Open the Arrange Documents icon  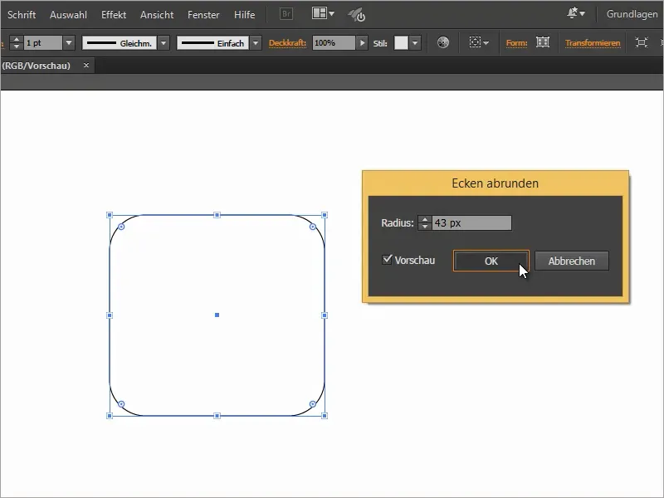pyautogui.click(x=318, y=13)
